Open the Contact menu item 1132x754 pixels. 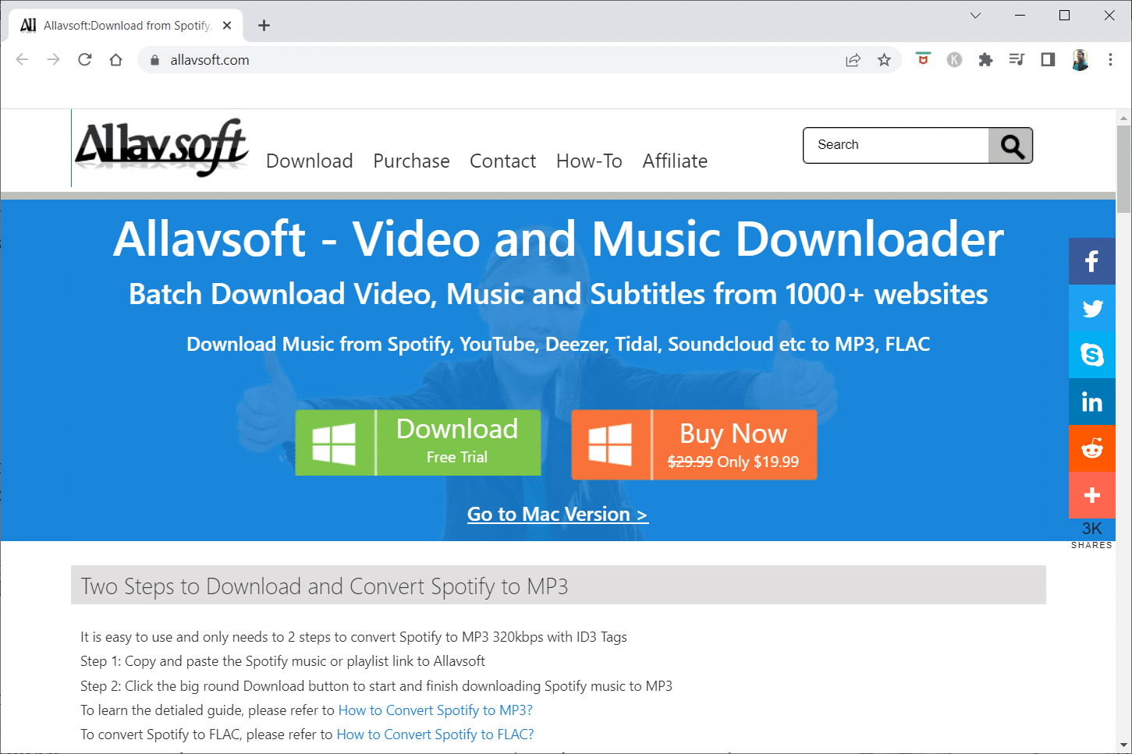[x=502, y=161]
